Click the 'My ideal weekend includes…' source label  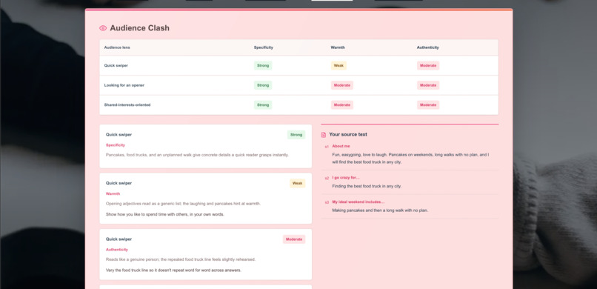point(358,202)
